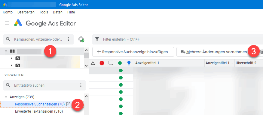The width and height of the screenshot is (263, 115).
Task: Open the Tools menu
Action: pos(44,12)
